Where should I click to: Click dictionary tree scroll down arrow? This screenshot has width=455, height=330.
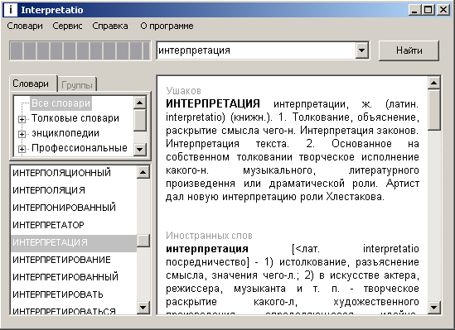[139, 150]
